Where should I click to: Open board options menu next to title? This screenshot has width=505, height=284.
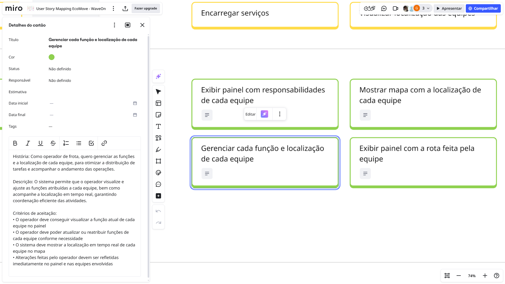tap(113, 8)
